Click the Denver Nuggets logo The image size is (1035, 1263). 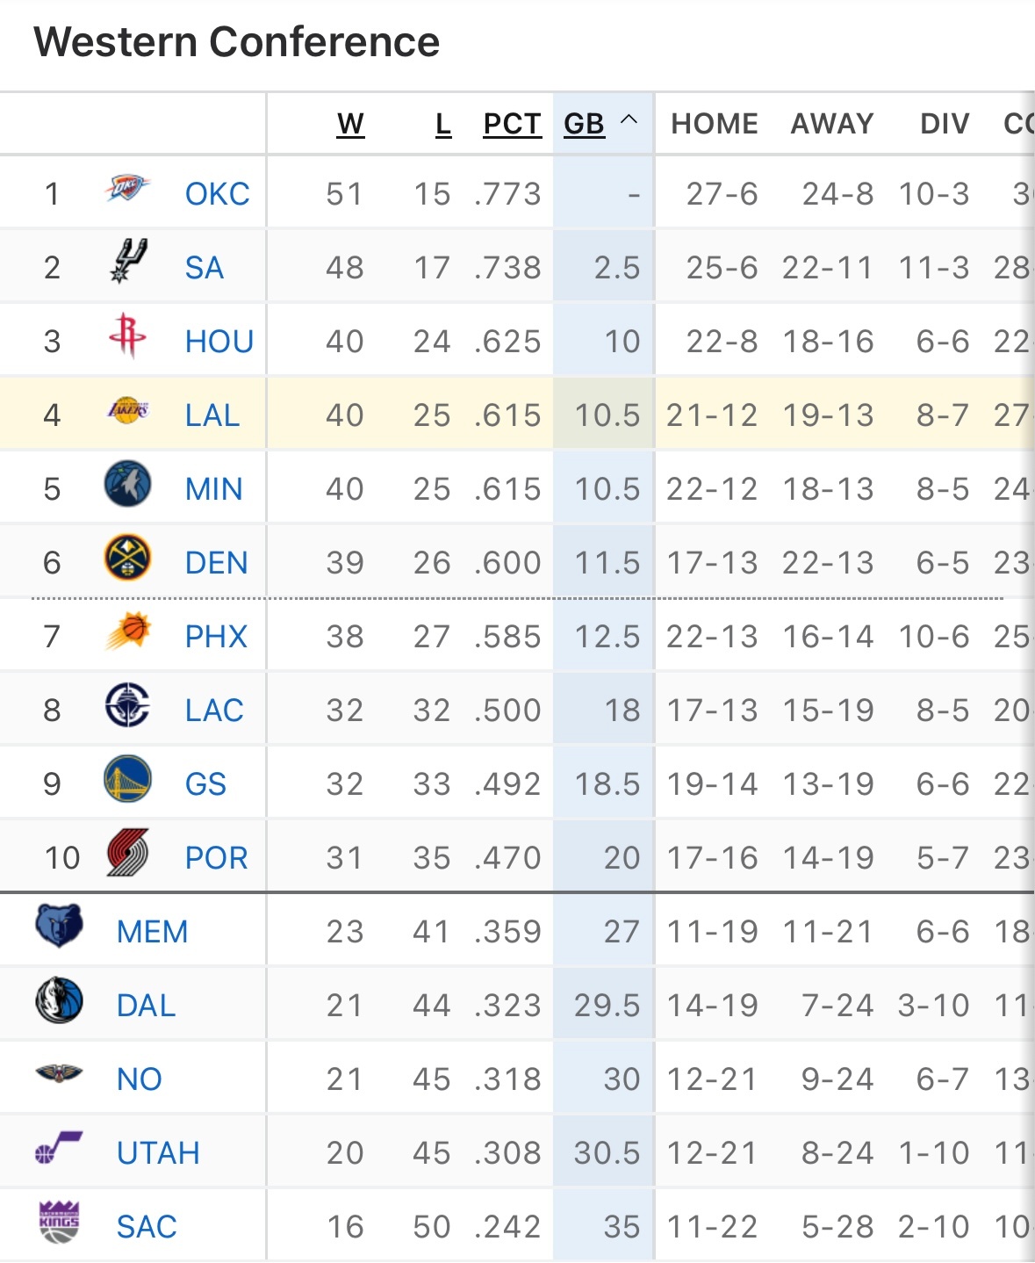pos(127,558)
